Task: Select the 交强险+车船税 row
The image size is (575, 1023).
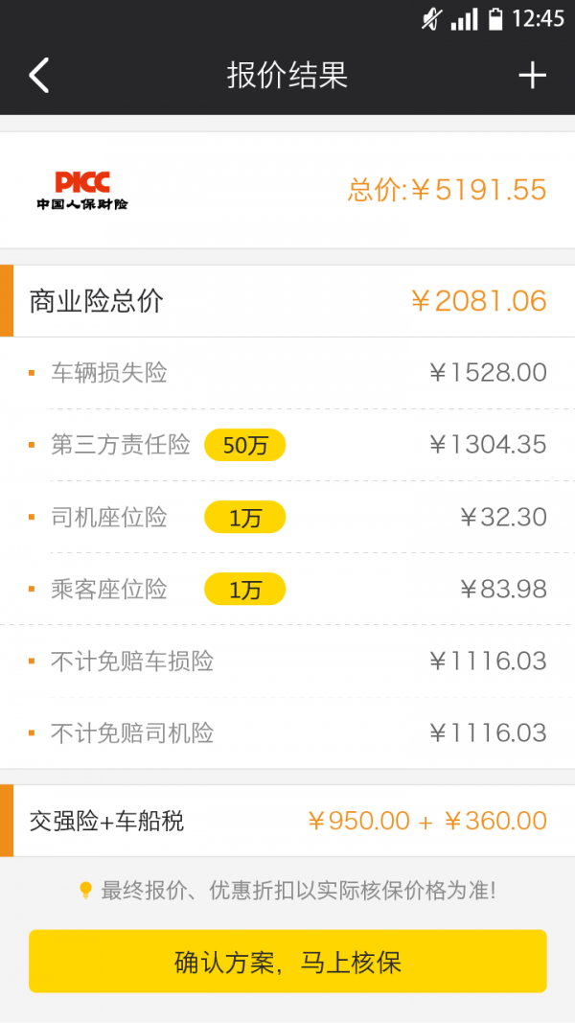Action: 287,821
